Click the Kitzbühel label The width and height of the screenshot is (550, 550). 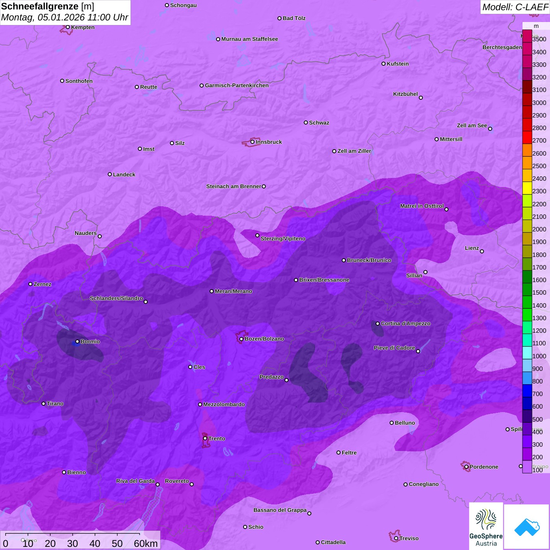405,94
